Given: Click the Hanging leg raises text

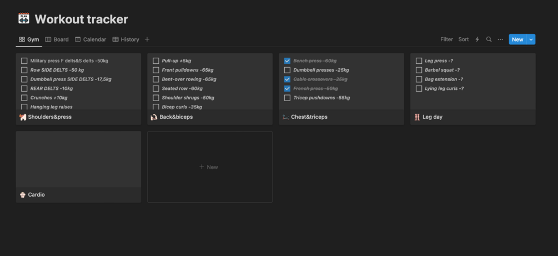Looking at the screenshot, I should click(x=51, y=107).
